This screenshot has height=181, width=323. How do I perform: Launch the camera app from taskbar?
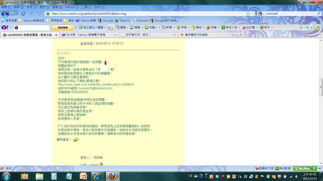(24, 176)
